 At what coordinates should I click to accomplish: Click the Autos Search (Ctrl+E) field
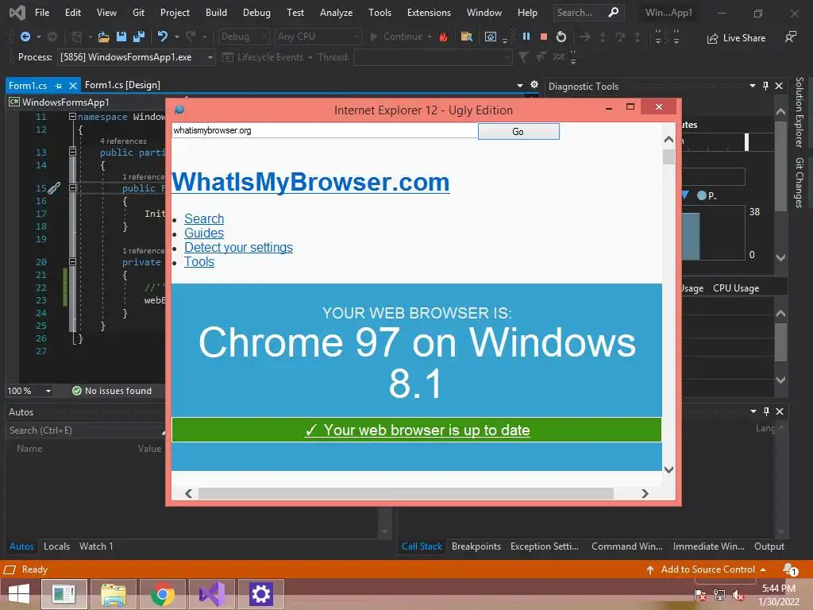tap(84, 430)
